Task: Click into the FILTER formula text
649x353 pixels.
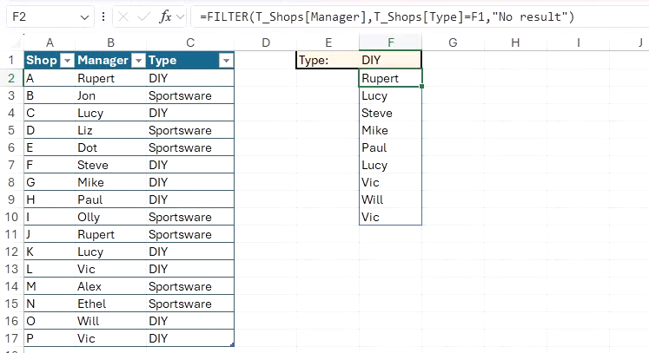Action: (x=387, y=17)
